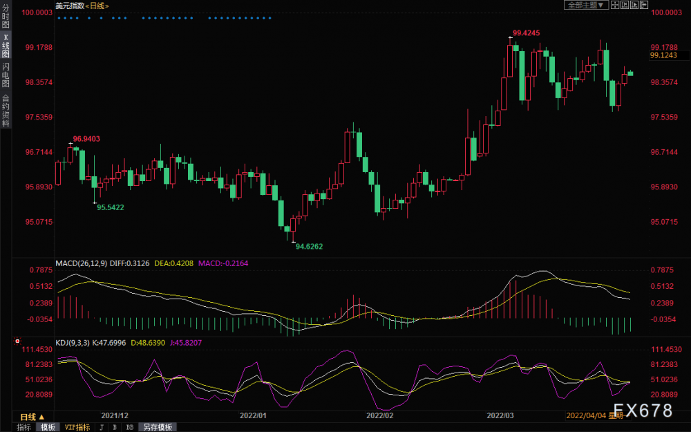Select the 模板 bottom tab
This screenshot has height=432, width=691.
(48, 427)
